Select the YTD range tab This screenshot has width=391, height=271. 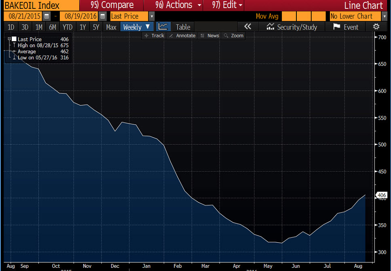pyautogui.click(x=68, y=27)
